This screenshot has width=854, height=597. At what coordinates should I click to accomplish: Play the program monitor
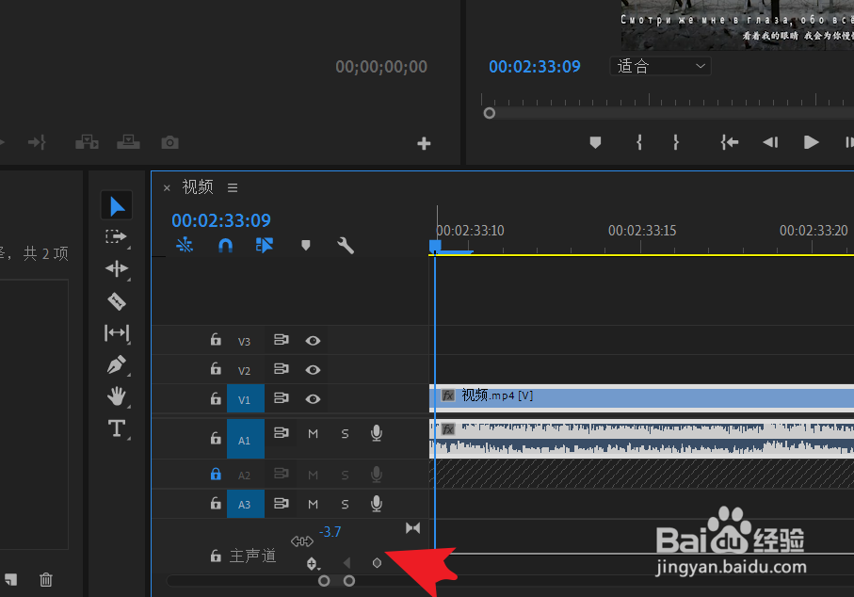coord(811,143)
